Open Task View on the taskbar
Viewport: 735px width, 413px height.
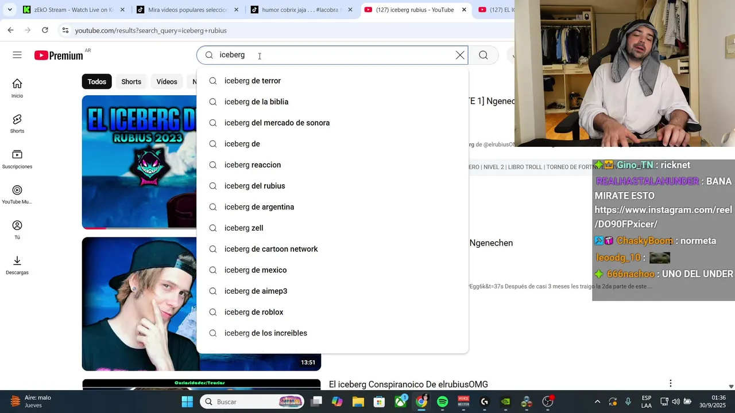pyautogui.click(x=316, y=402)
